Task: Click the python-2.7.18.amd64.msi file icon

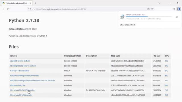Action: pos(122,17)
